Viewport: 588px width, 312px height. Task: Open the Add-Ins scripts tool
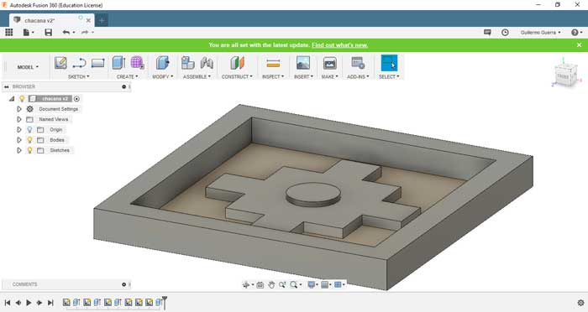tap(358, 63)
